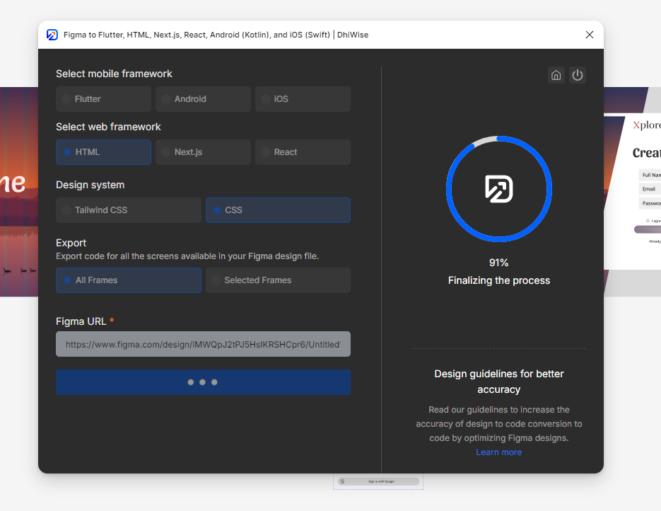Image resolution: width=661 pixels, height=511 pixels.
Task: Click 'Finalizing the process' status text
Action: pyautogui.click(x=498, y=280)
